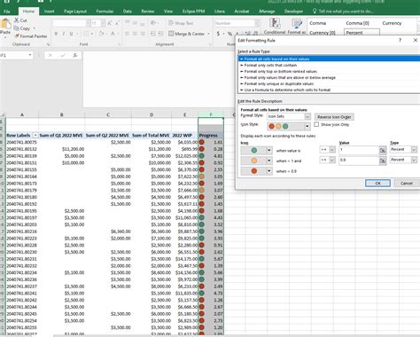The width and height of the screenshot is (420, 337).
Task: Tick the Show Icon Only checkbox
Action: coord(316,124)
